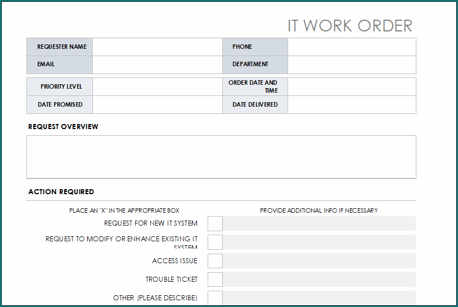Click the DATE PROMISED label
Viewport: 458px width, 307px height.
coord(60,104)
